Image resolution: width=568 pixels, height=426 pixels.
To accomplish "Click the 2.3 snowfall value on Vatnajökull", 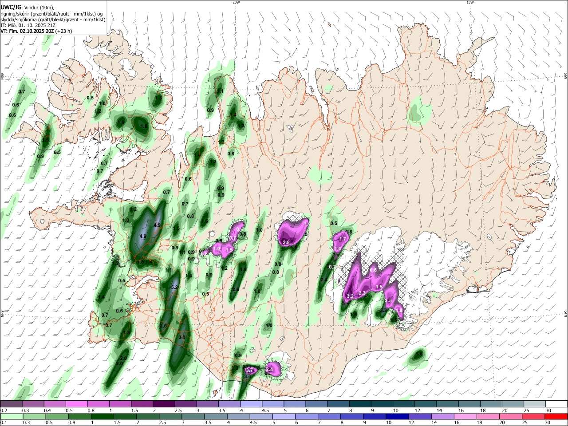I will (362, 293).
